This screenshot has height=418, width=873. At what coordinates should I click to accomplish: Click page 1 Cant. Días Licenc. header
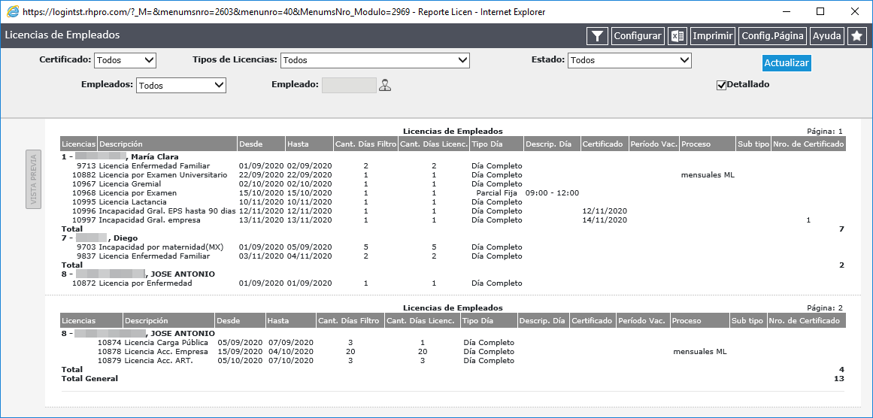click(x=434, y=144)
